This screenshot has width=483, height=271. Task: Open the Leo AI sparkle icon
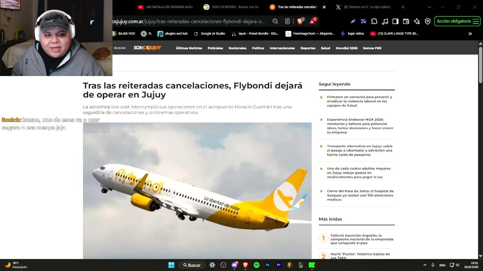(417, 21)
